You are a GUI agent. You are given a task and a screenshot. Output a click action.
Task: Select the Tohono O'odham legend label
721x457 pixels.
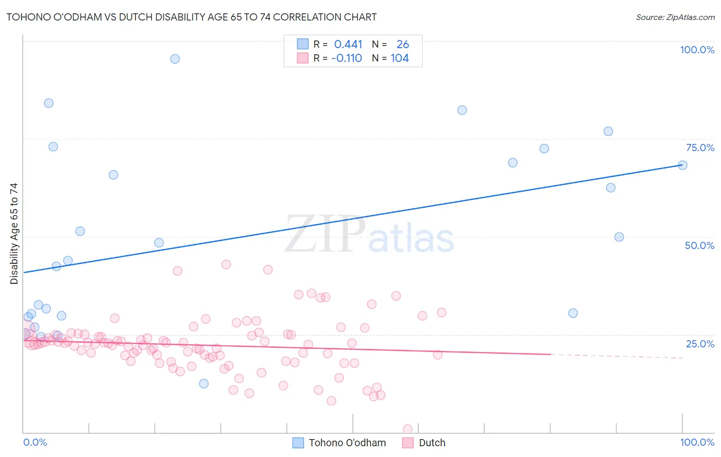coord(347,443)
